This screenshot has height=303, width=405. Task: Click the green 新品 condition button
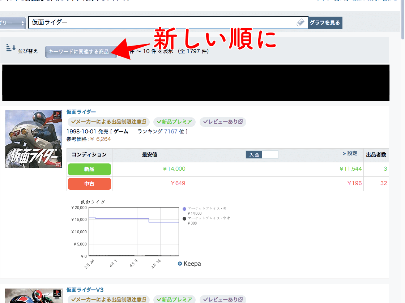[x=89, y=169]
